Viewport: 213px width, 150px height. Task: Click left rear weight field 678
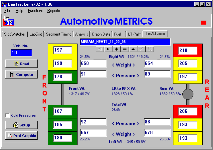pyautogui.click(x=157, y=133)
